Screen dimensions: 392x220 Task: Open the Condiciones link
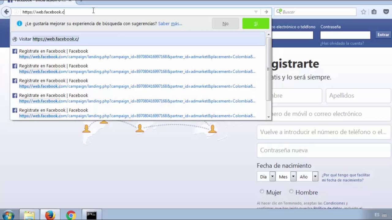click(x=334, y=203)
